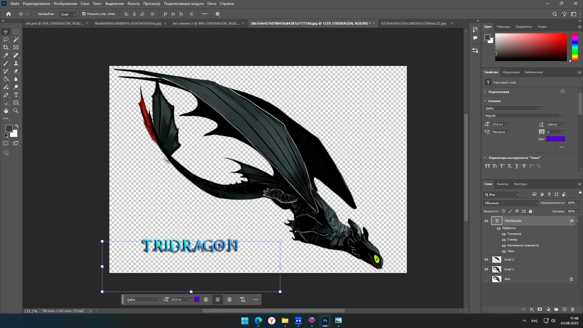
Task: Collapse TRIDRAGON layer effects arrow
Action: click(x=577, y=221)
